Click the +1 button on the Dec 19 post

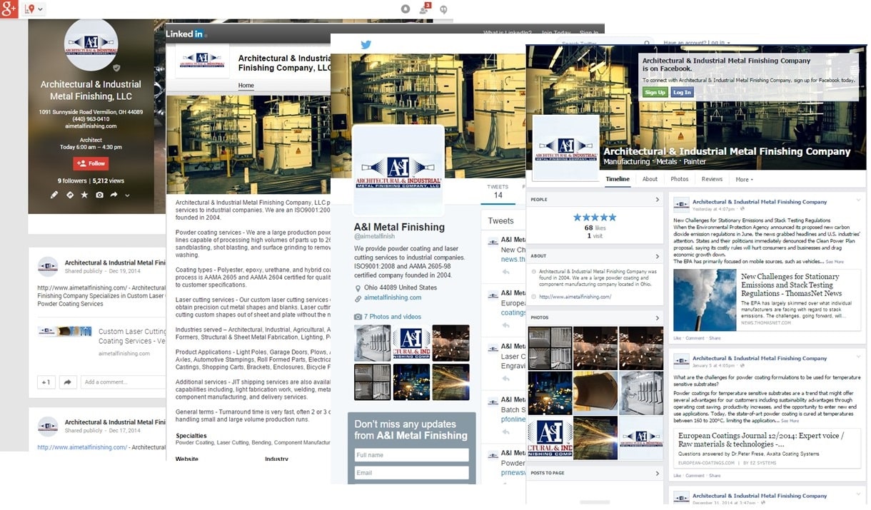click(x=46, y=382)
